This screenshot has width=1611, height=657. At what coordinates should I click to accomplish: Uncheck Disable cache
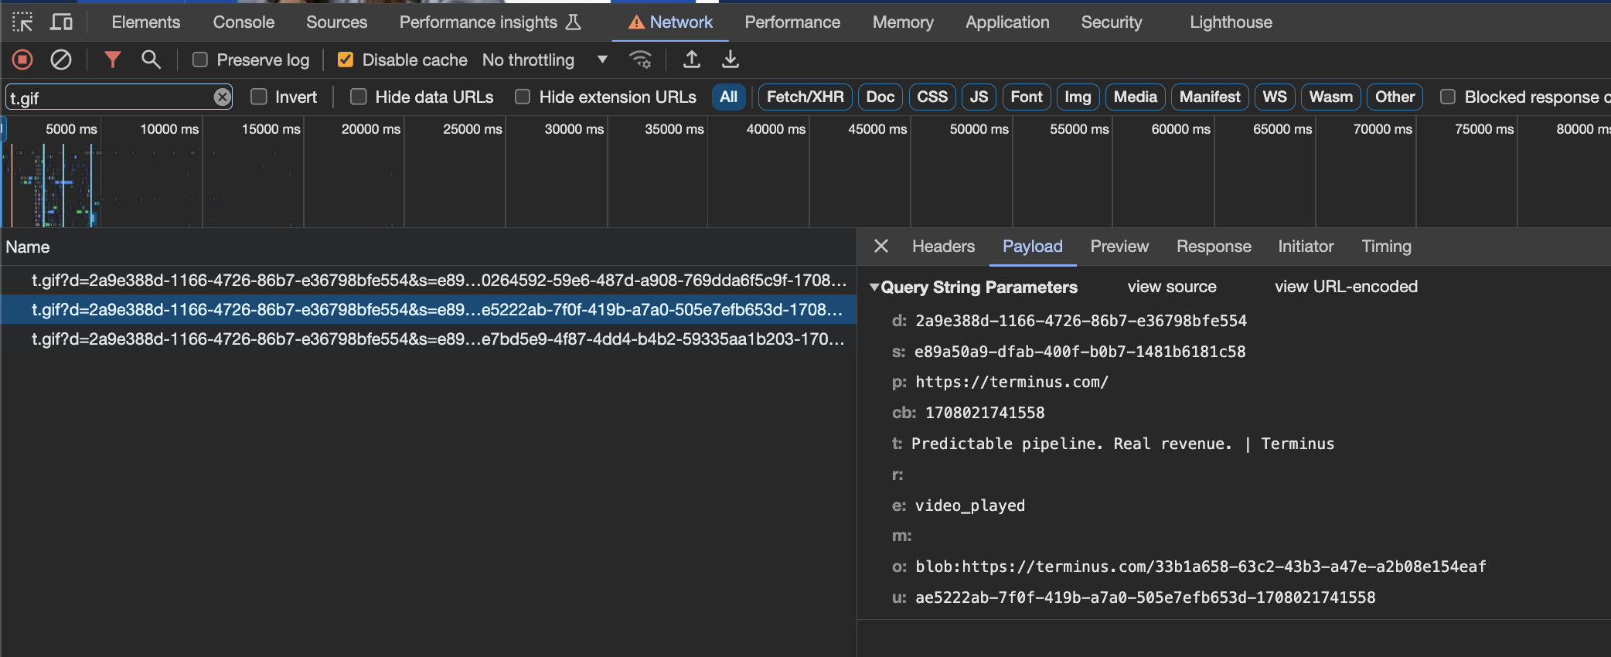(x=346, y=60)
